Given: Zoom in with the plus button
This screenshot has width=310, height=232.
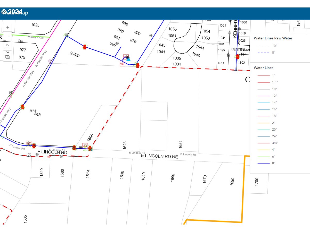Looking at the screenshot, I should coord(7,27).
